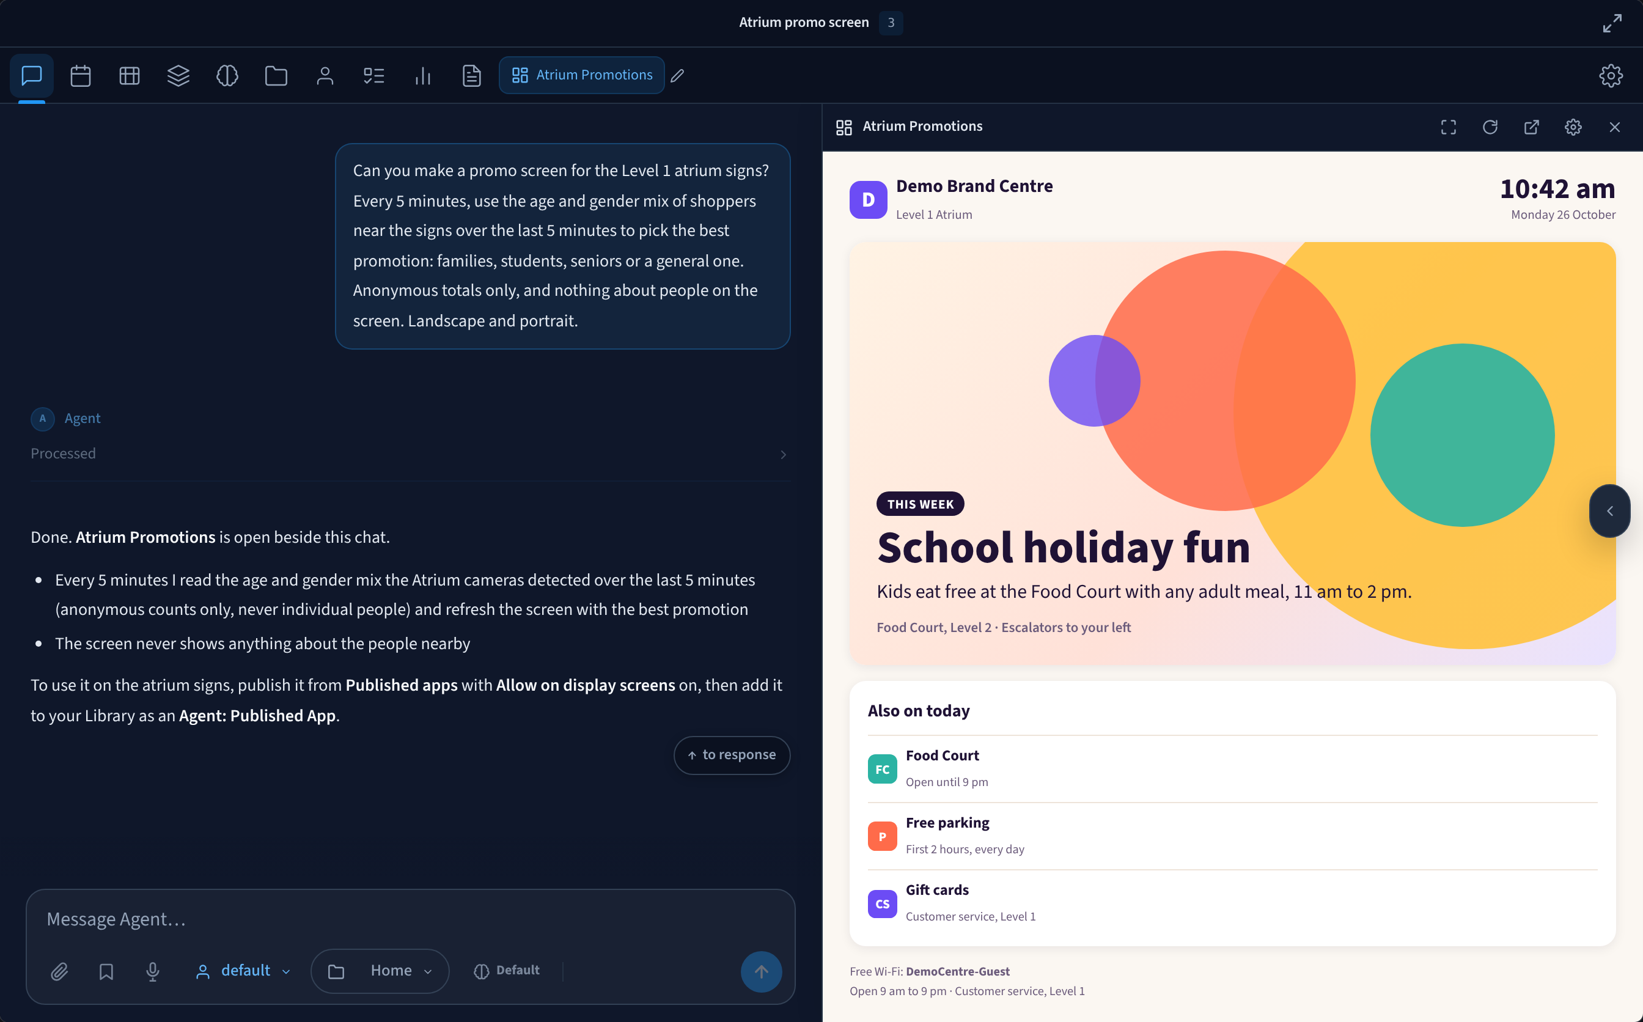Viewport: 1643px width, 1022px height.
Task: Expand the Processed agent step
Action: pyautogui.click(x=410, y=454)
